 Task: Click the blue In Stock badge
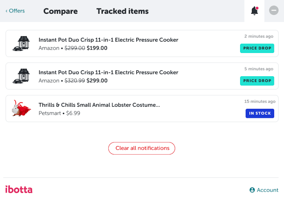pos(260,113)
